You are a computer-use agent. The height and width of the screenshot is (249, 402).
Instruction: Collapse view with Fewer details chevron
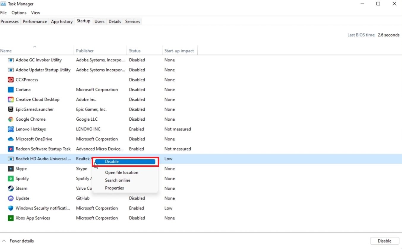[4, 241]
